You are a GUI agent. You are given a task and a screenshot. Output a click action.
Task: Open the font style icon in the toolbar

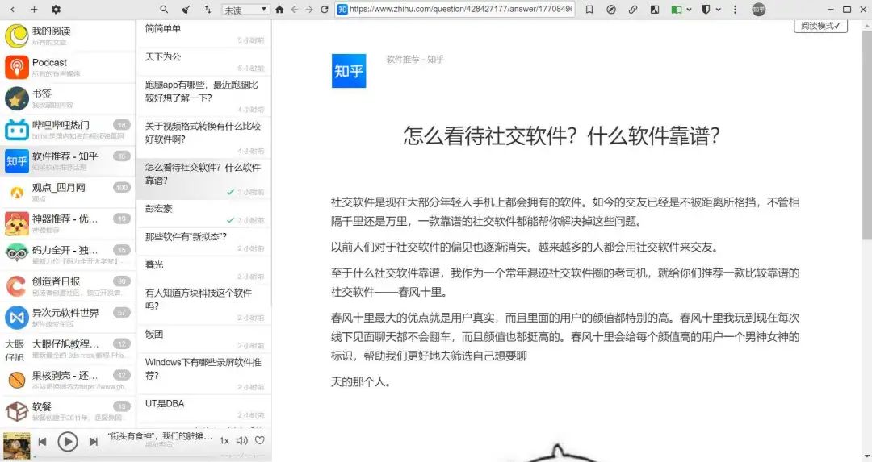655,10
